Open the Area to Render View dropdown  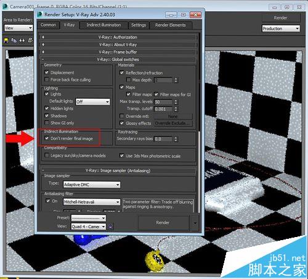point(18,28)
